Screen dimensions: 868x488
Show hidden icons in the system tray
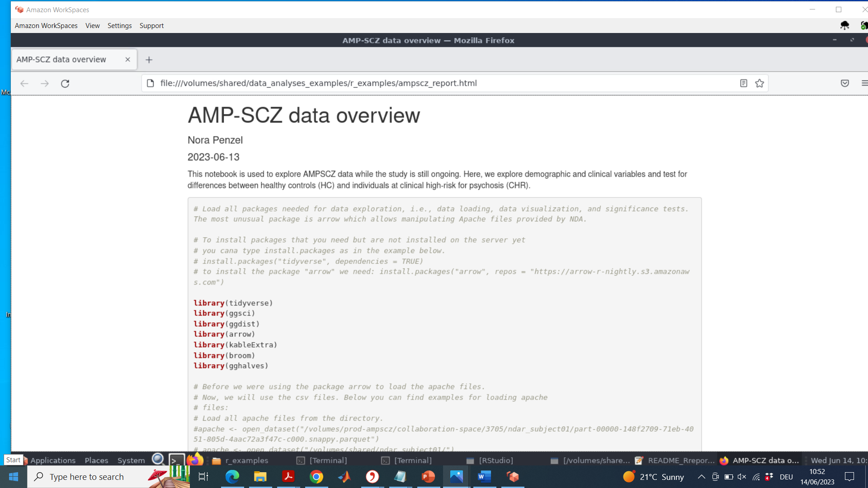702,477
